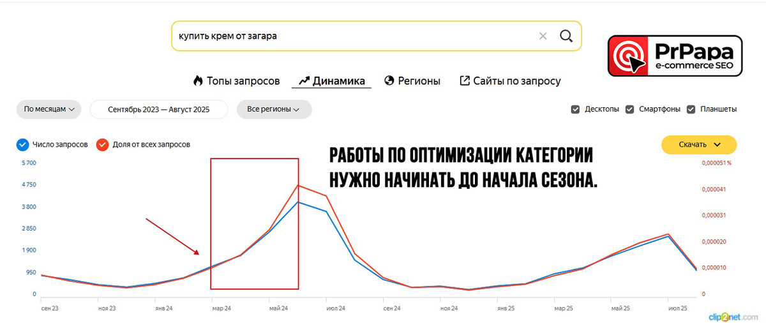This screenshot has width=766, height=323.
Task: Open the Топы запросов tab
Action: pos(236,80)
